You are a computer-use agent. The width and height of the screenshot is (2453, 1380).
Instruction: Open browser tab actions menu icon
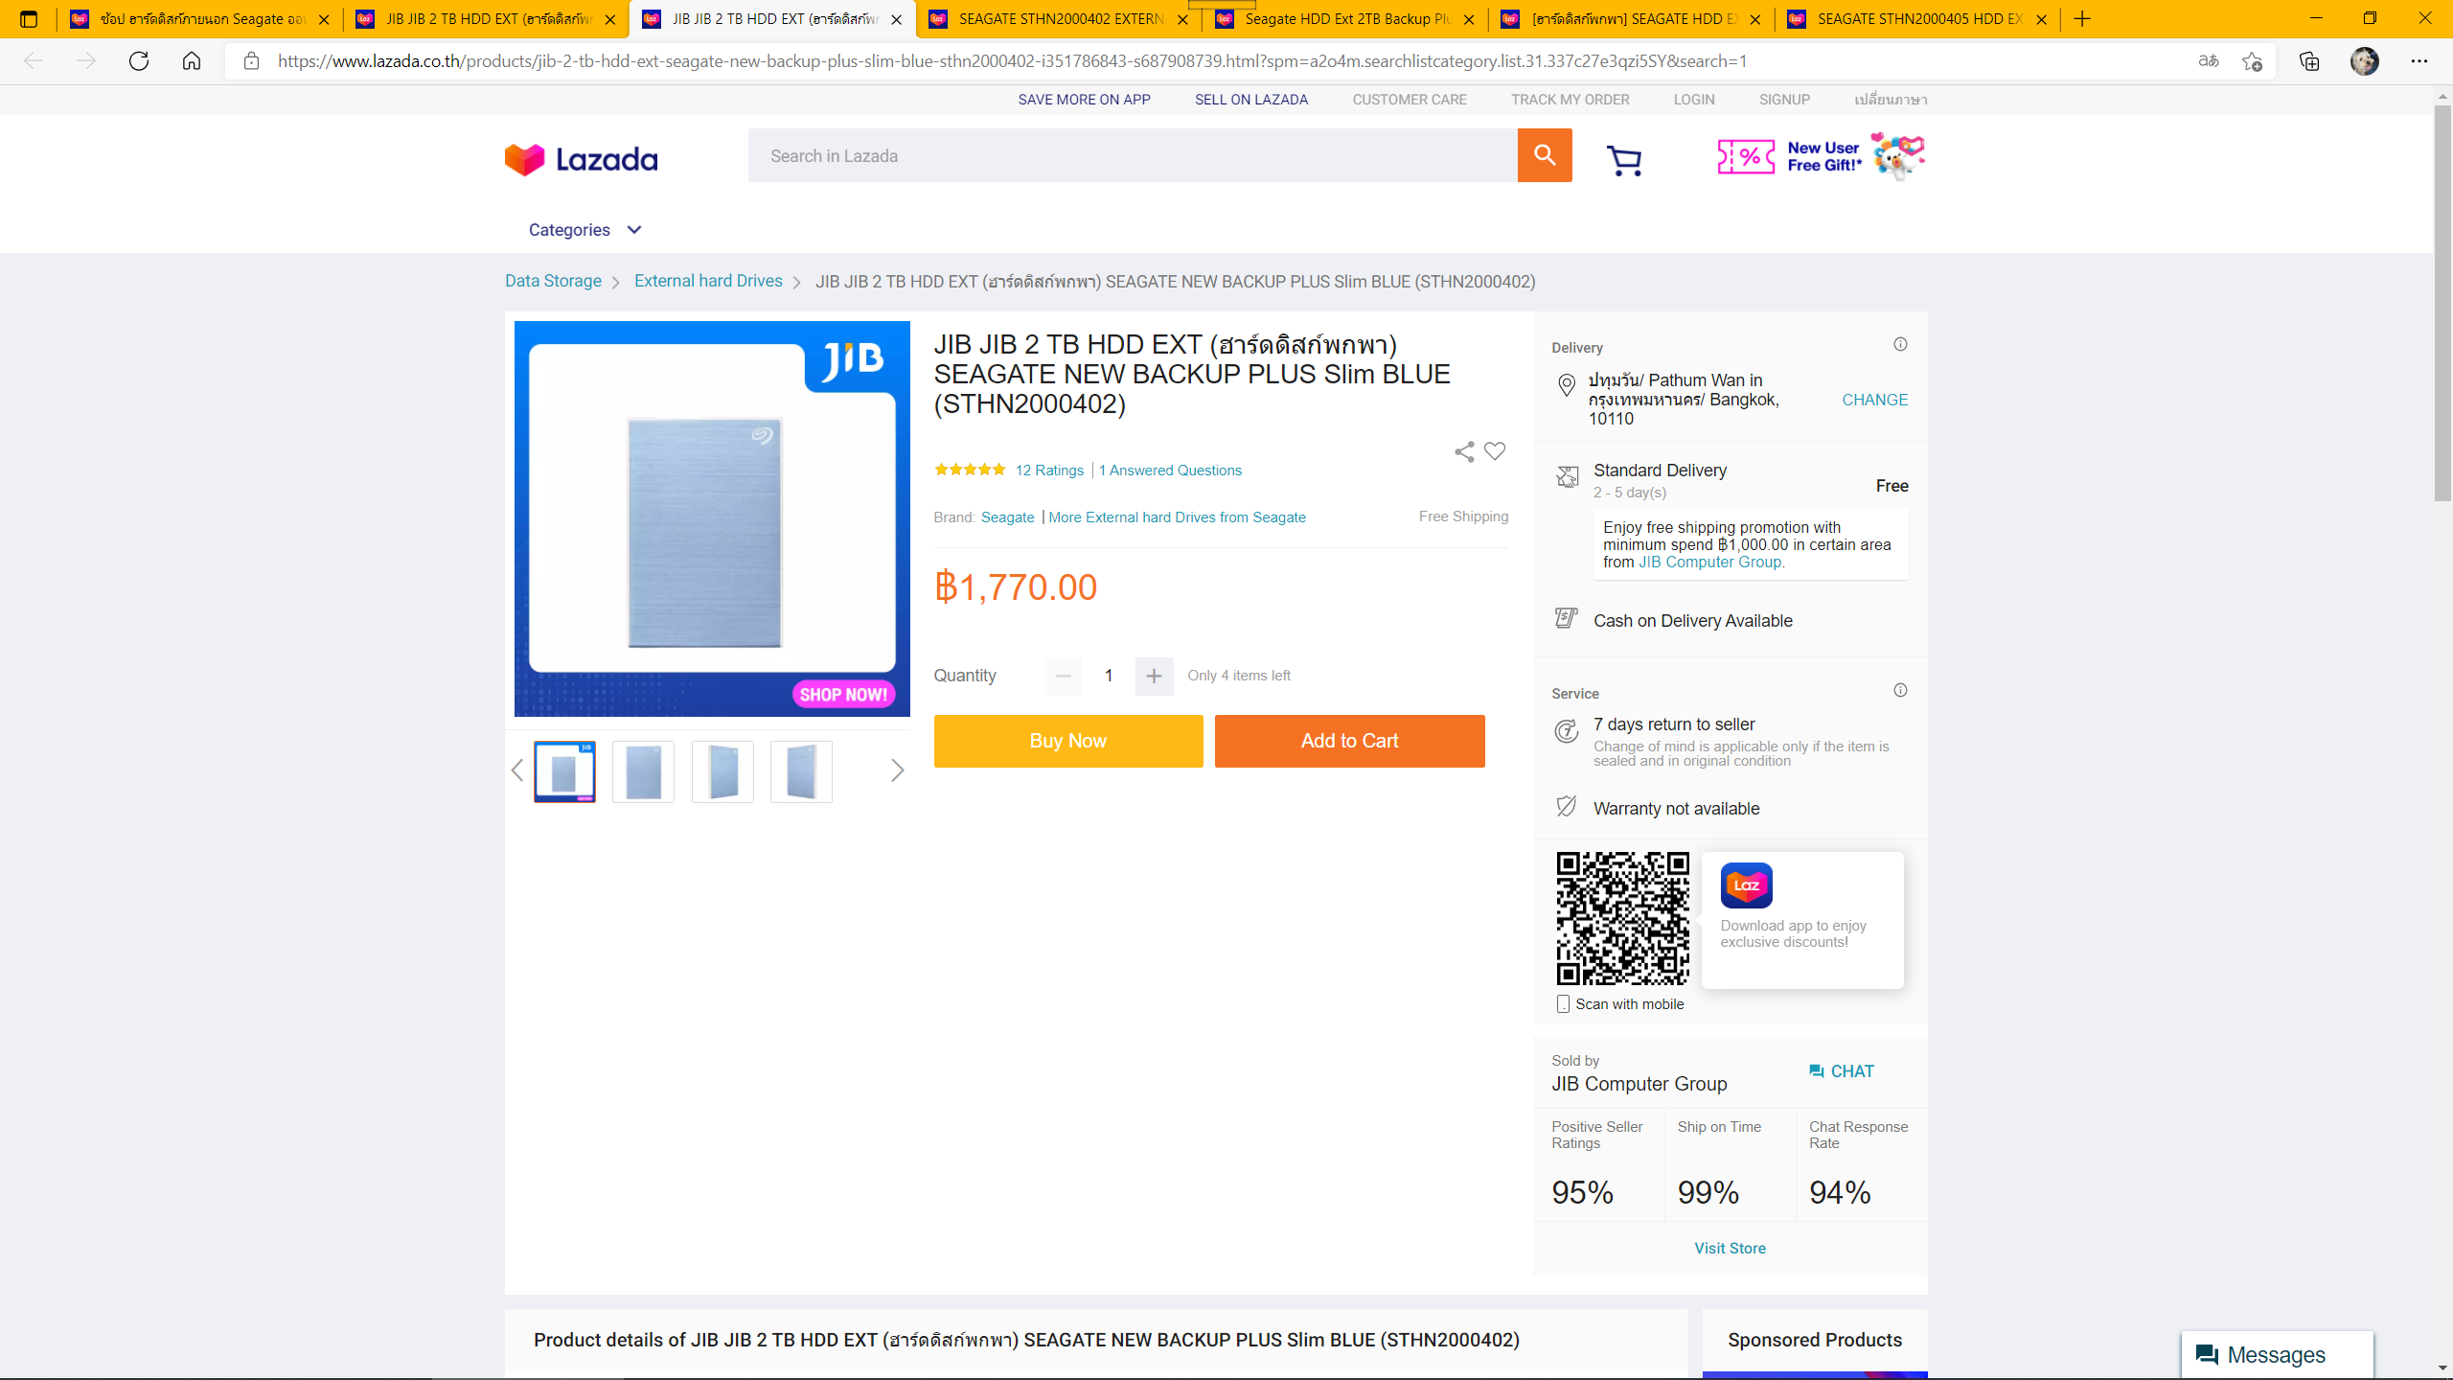coord(29,19)
